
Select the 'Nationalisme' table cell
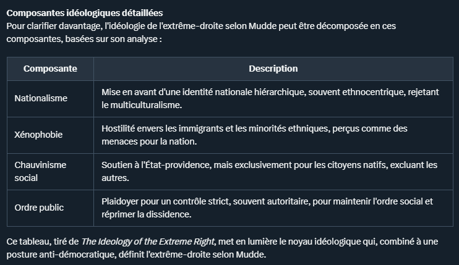point(41,98)
